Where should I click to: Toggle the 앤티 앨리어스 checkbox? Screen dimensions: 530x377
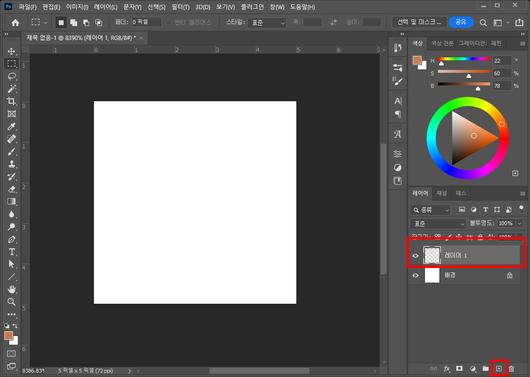[x=169, y=22]
